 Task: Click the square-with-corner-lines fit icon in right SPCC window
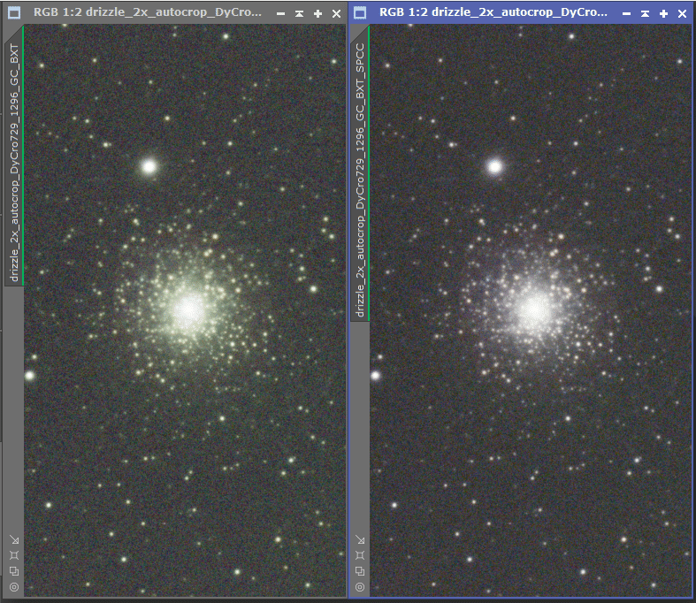360,555
